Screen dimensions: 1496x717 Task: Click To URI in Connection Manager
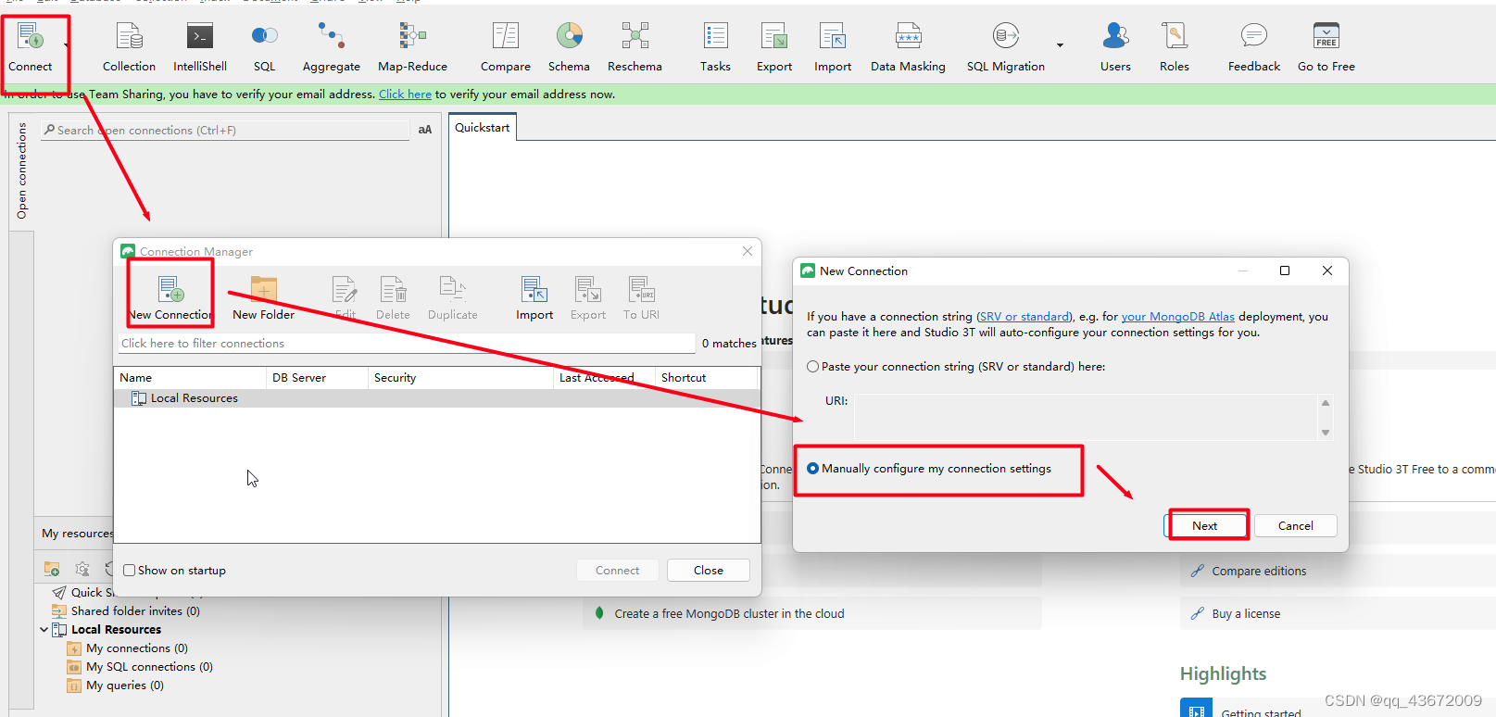point(641,298)
